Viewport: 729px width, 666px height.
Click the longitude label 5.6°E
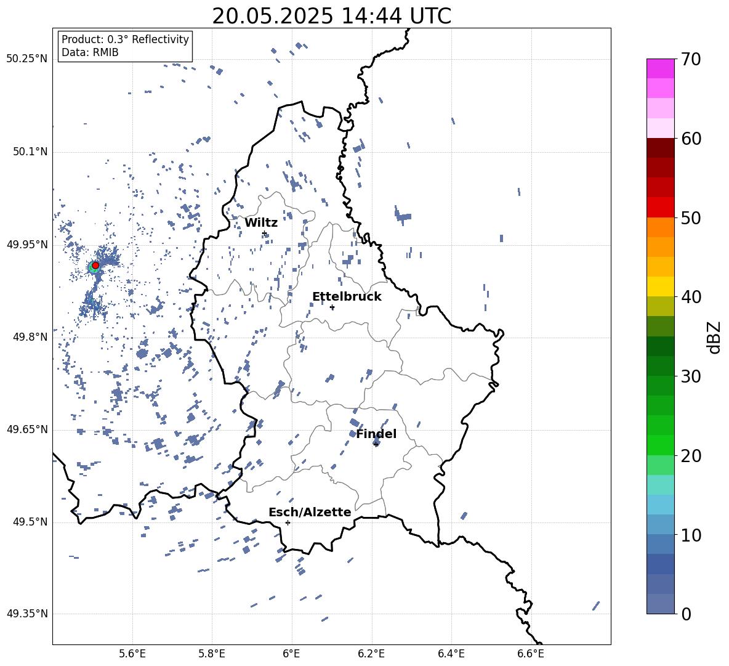pos(132,654)
